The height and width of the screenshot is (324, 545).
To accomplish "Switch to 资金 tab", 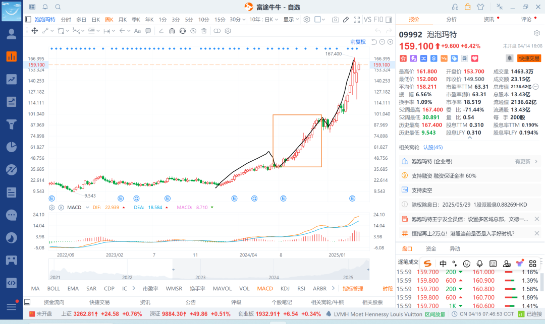I will point(431,249).
